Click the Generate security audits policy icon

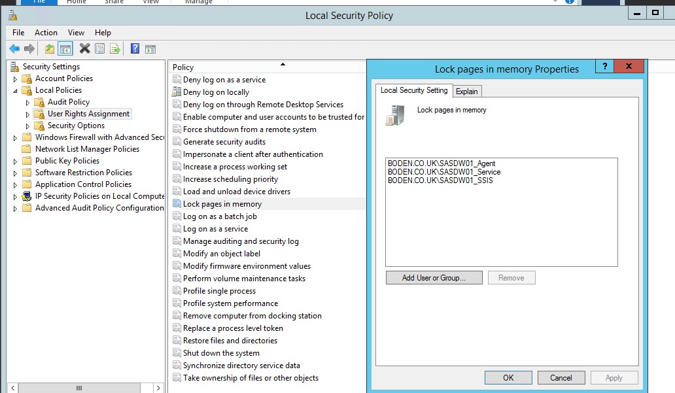[x=177, y=142]
